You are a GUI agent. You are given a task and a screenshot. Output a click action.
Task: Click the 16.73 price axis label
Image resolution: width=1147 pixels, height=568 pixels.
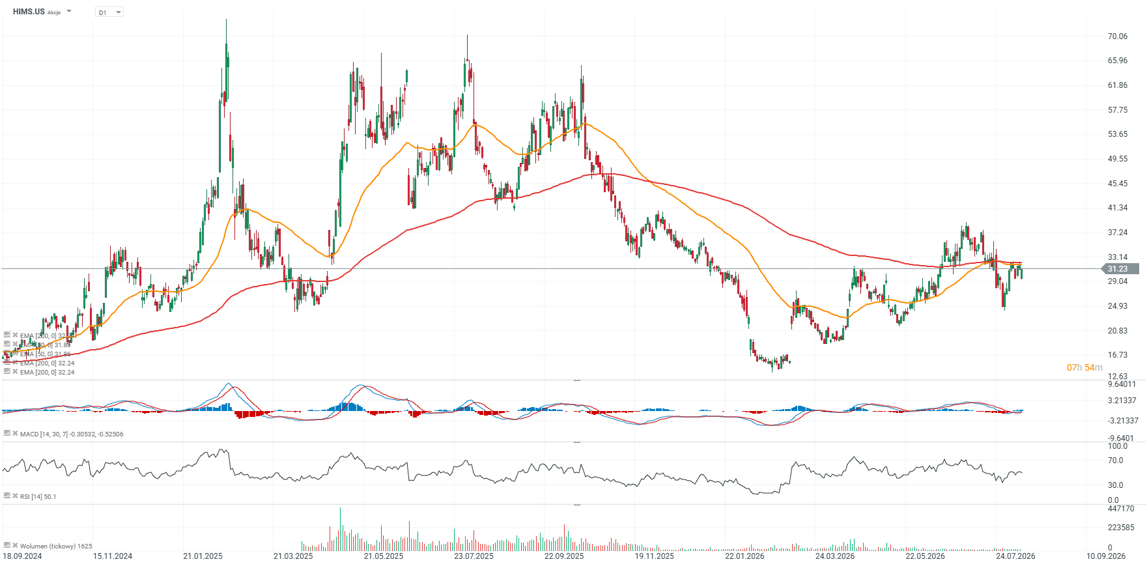[1118, 355]
